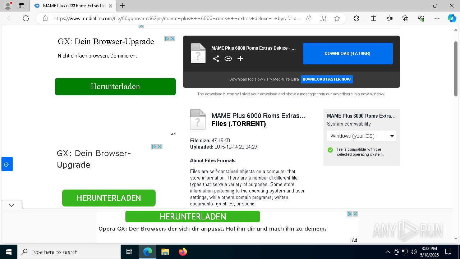Refresh the current page
Screen dimensions: 460x259
tap(26, 18)
